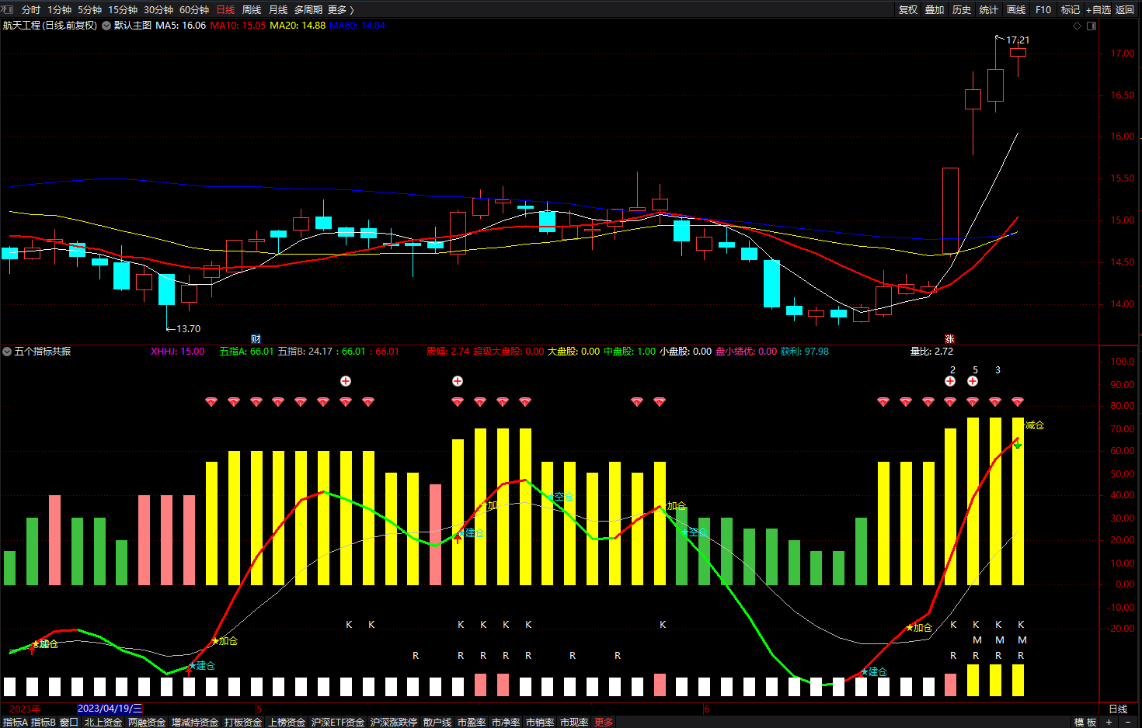The image size is (1142, 728).
Task: Click the plus zoom-in icon at bottom right
Action: (x=1109, y=722)
